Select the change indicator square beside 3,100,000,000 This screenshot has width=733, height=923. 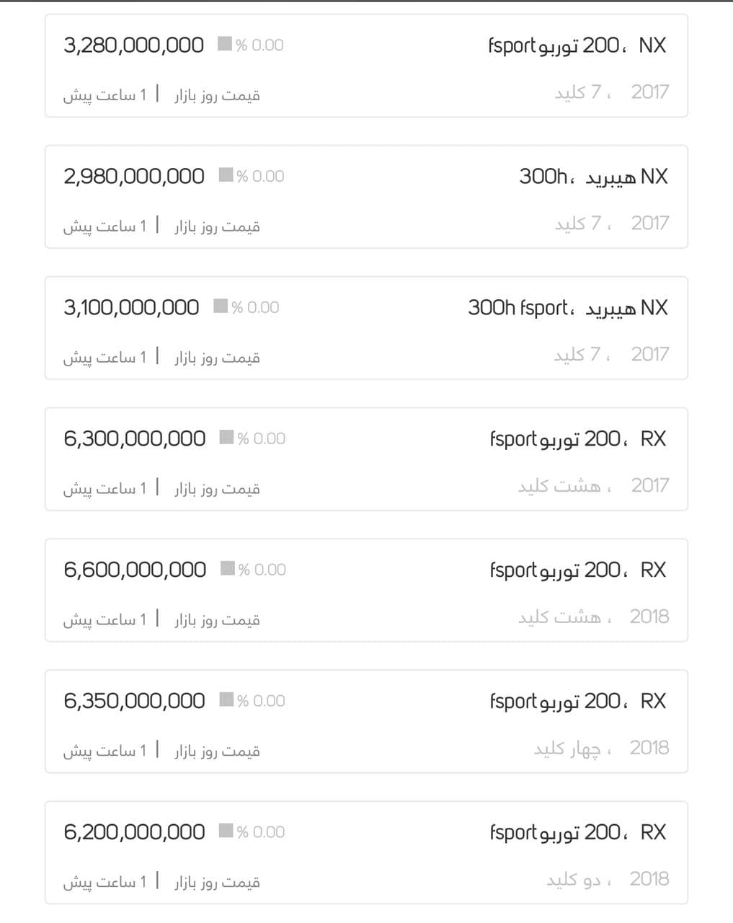pos(221,306)
